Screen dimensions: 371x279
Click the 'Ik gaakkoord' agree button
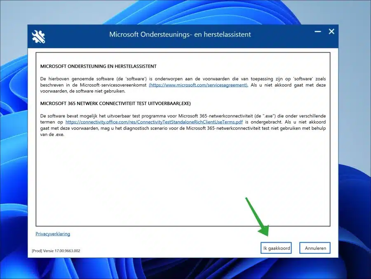[x=276, y=248]
